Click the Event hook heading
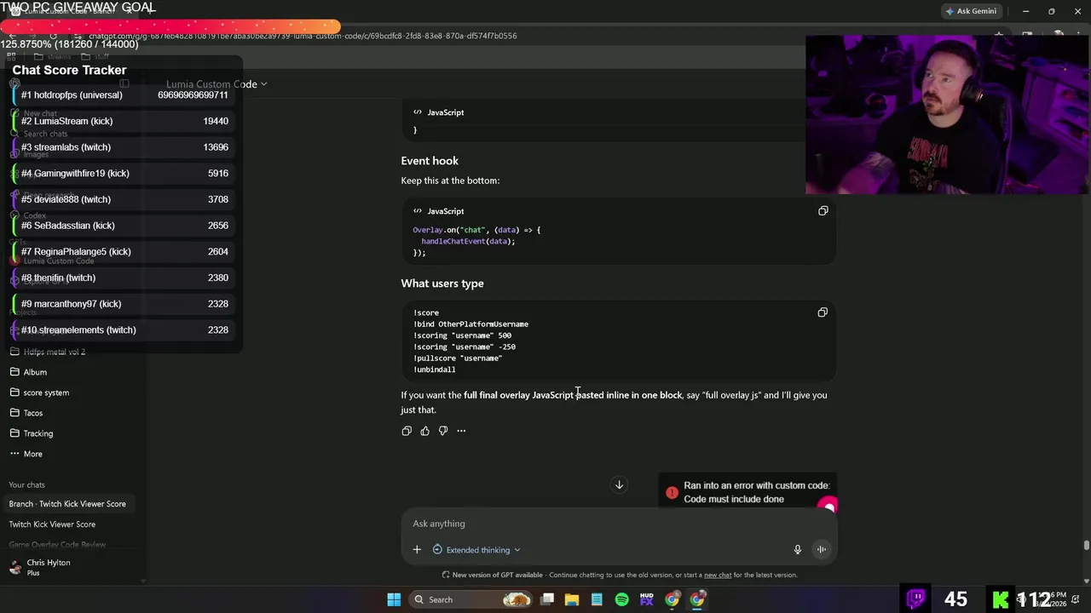Viewport: 1091px width, 613px height. click(430, 161)
